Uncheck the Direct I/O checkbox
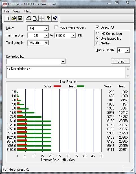This screenshot has height=174, width=136. pyautogui.click(x=97, y=27)
